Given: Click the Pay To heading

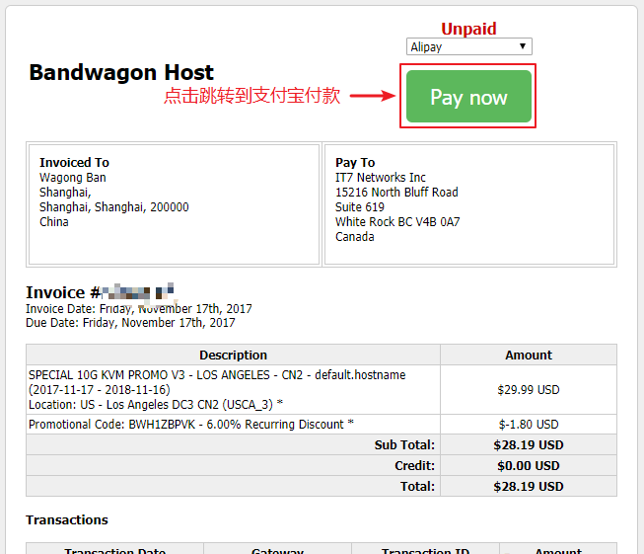Looking at the screenshot, I should [x=355, y=163].
